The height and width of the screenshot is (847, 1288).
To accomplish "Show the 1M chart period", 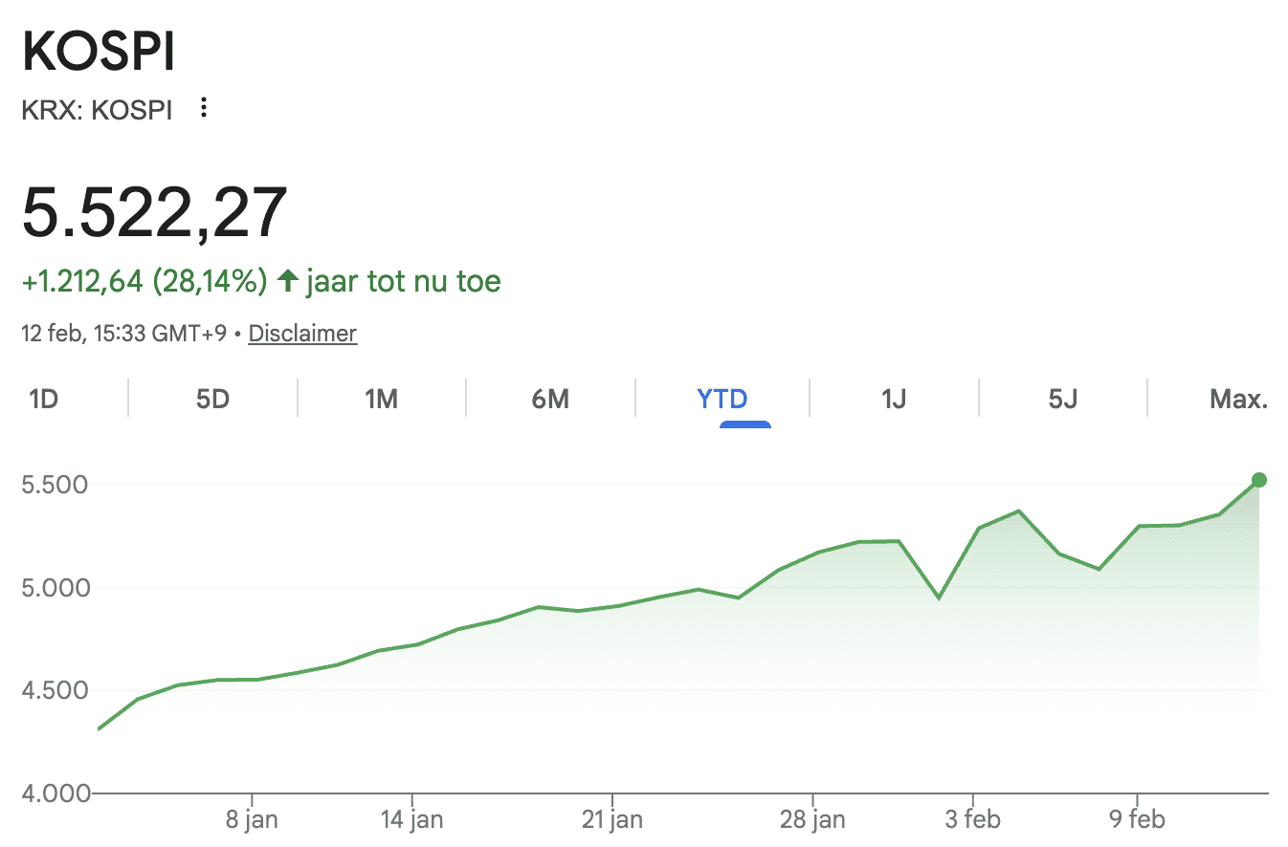I will [x=381, y=399].
